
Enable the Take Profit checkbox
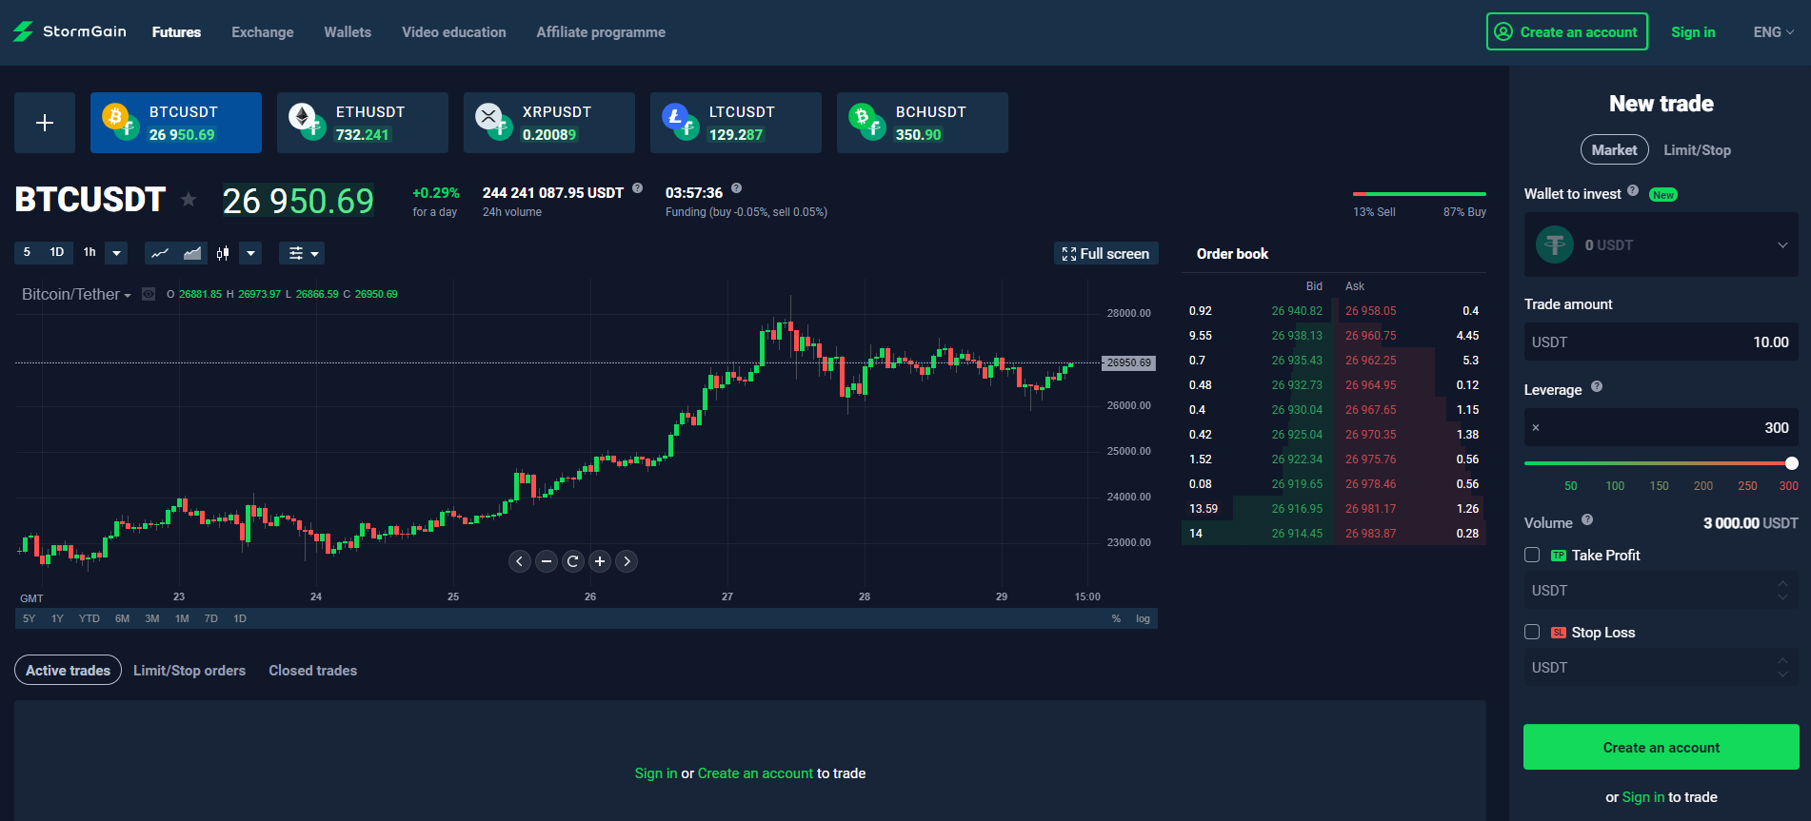click(x=1532, y=555)
